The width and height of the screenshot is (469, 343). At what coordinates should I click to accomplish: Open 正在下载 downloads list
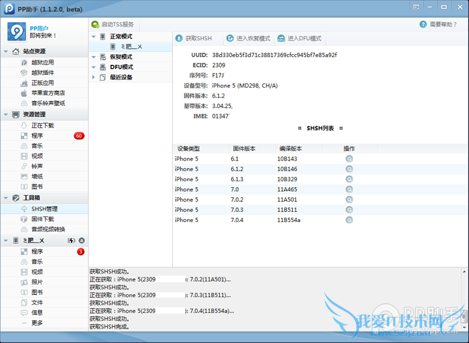43,126
